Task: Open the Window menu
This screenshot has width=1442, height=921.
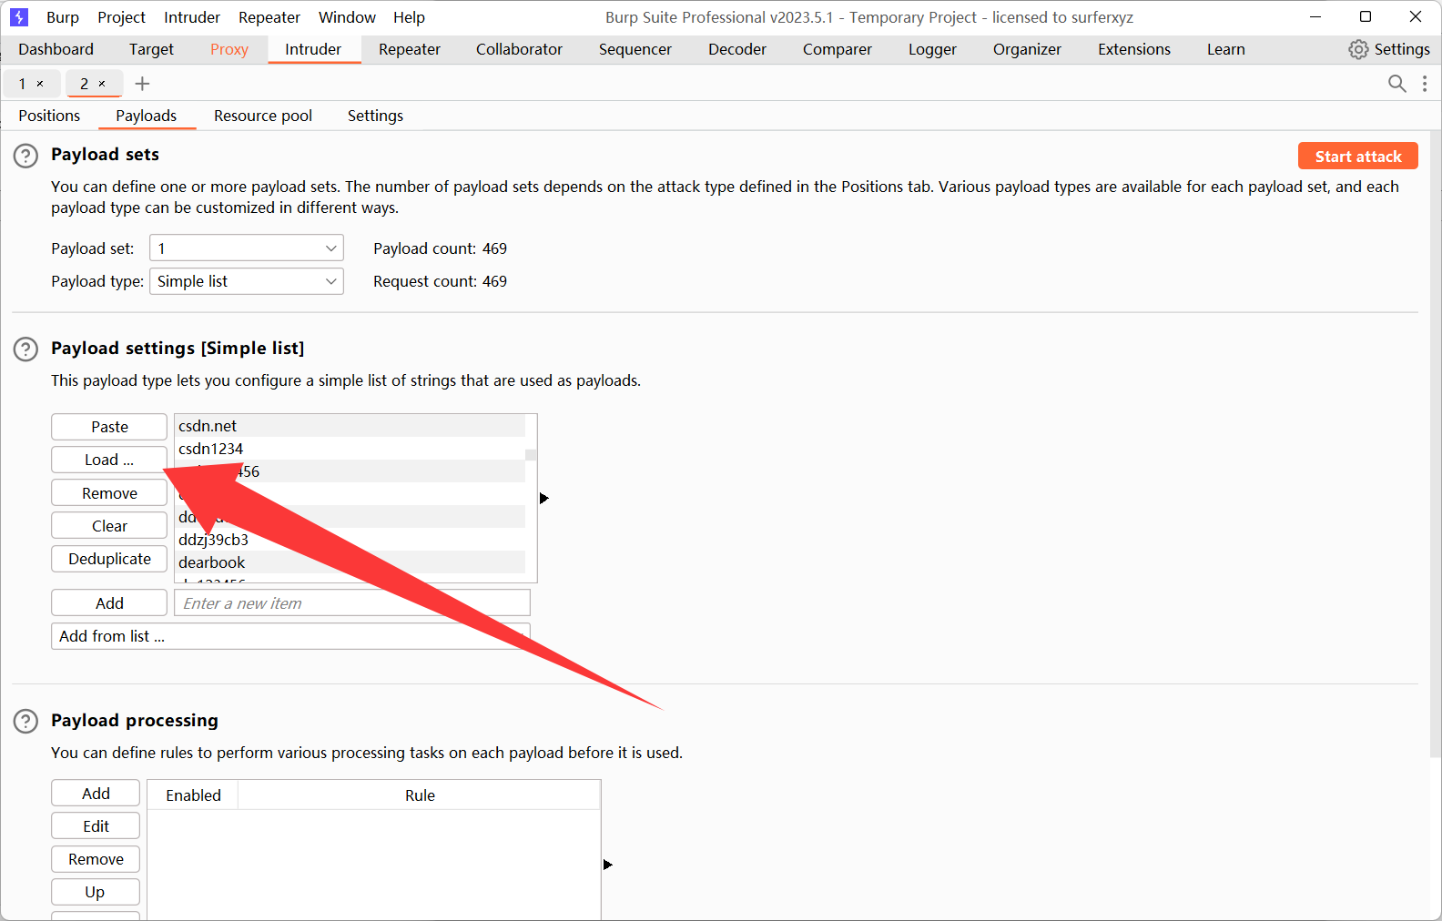Action: pos(347,17)
